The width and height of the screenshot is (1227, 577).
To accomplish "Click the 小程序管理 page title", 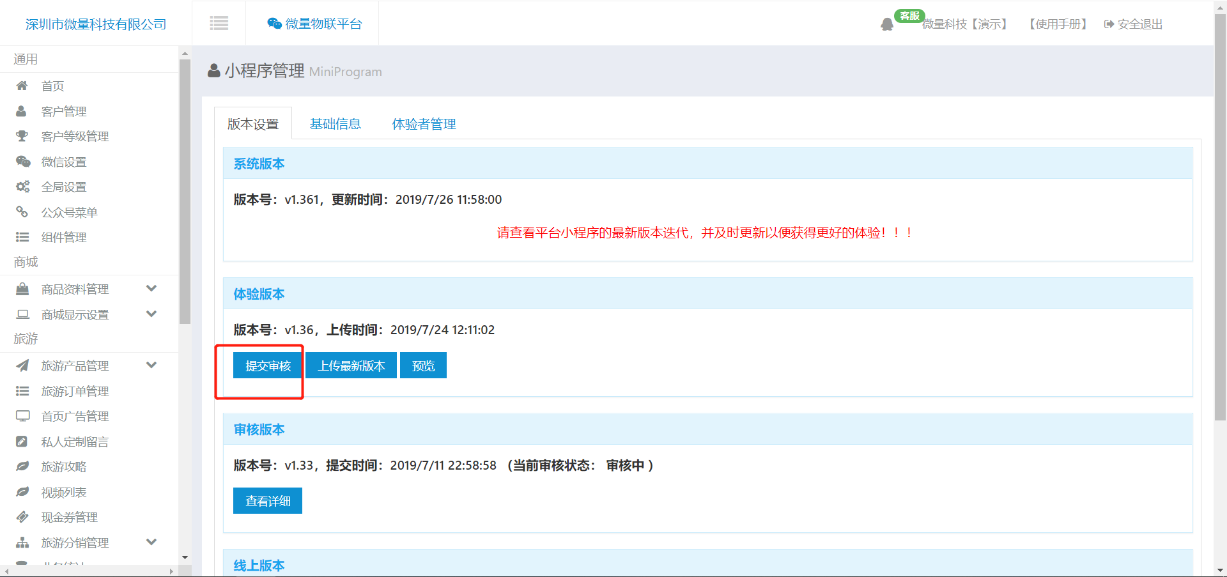I will pyautogui.click(x=264, y=70).
